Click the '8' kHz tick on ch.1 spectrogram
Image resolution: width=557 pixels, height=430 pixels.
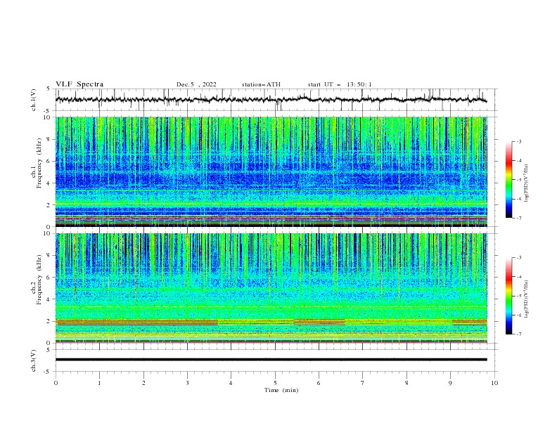(49, 139)
